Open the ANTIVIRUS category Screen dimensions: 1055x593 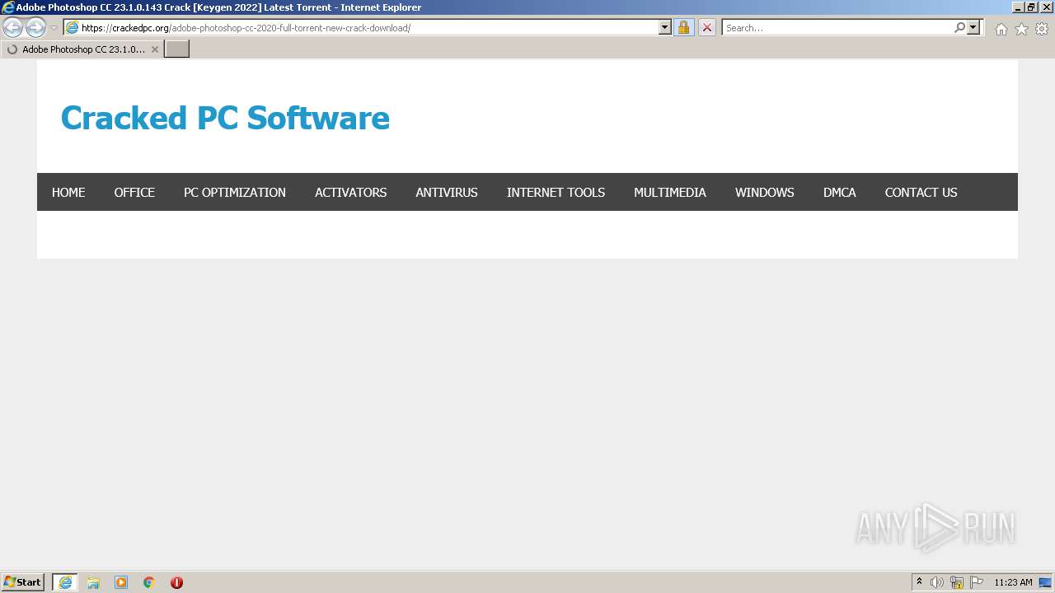447,192
